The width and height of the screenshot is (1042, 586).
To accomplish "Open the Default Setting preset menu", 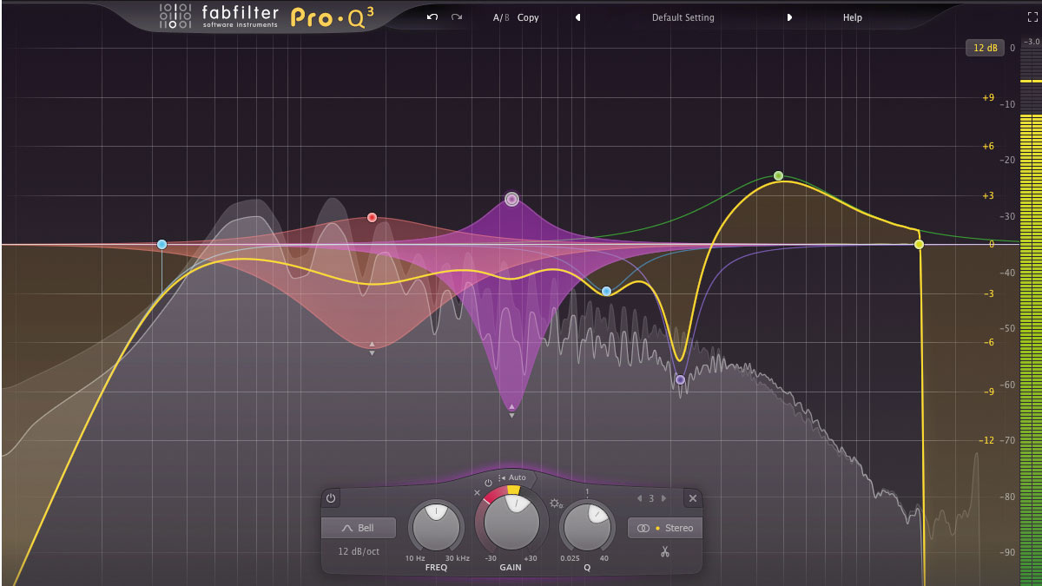I will pyautogui.click(x=683, y=16).
